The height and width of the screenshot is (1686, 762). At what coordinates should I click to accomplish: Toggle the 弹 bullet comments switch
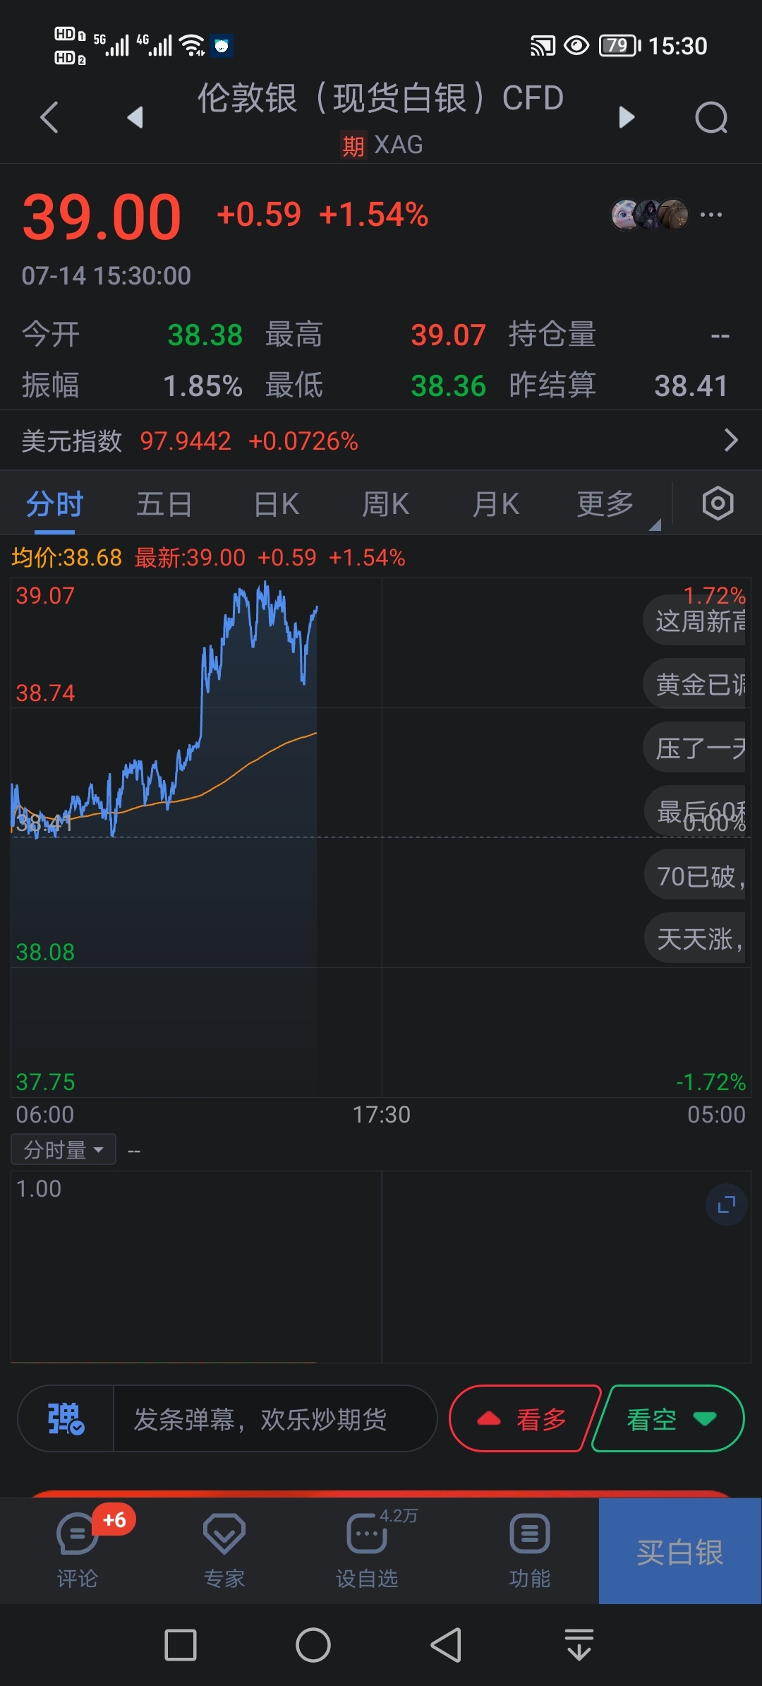click(x=66, y=1418)
